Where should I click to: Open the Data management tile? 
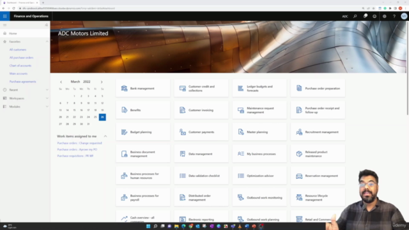click(x=201, y=154)
